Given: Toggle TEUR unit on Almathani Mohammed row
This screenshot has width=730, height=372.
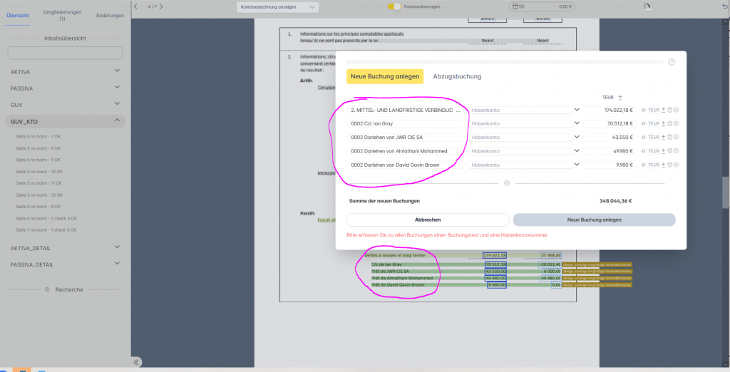Looking at the screenshot, I should 654,151.
